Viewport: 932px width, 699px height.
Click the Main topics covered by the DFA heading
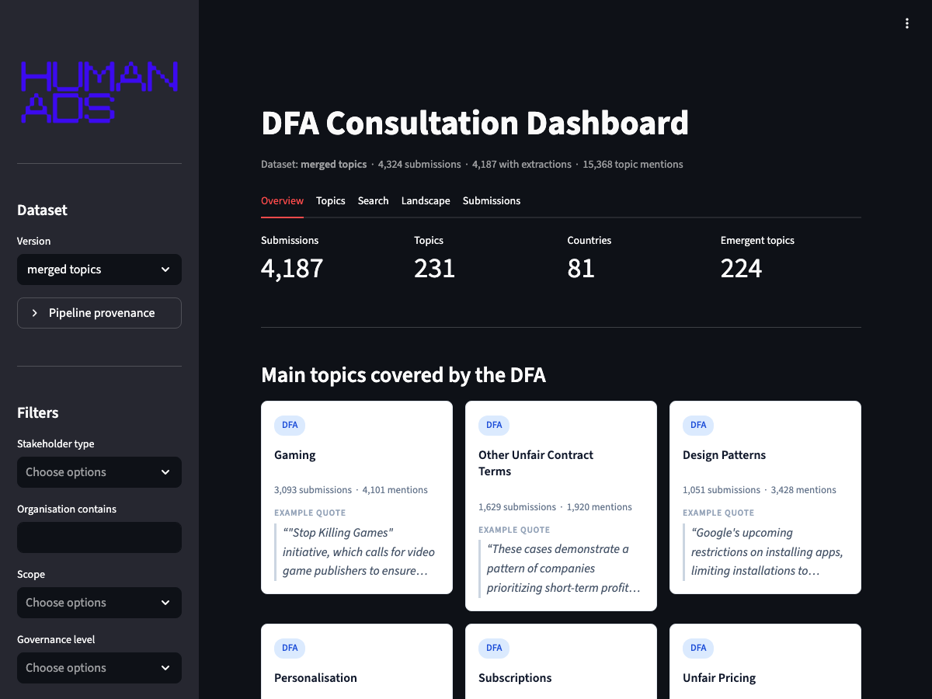click(x=403, y=375)
